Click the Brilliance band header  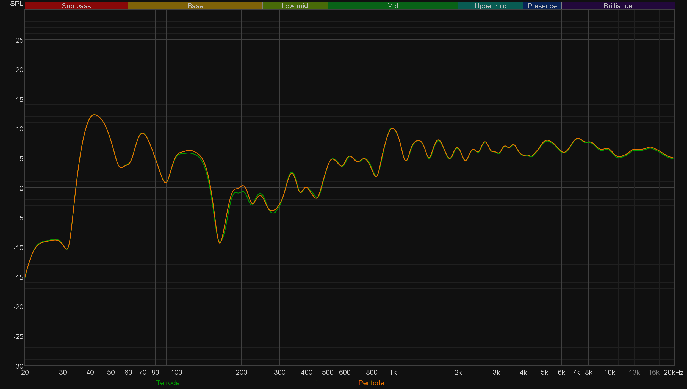[617, 6]
